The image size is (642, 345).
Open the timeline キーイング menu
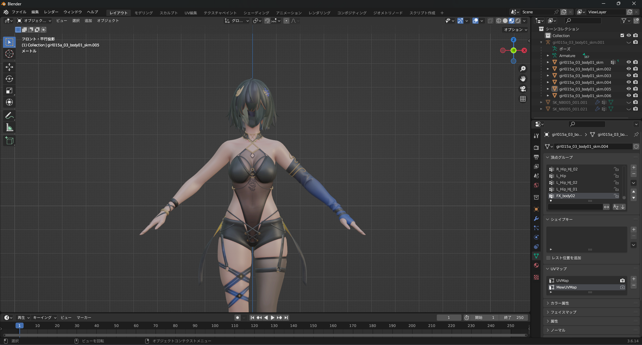click(44, 318)
